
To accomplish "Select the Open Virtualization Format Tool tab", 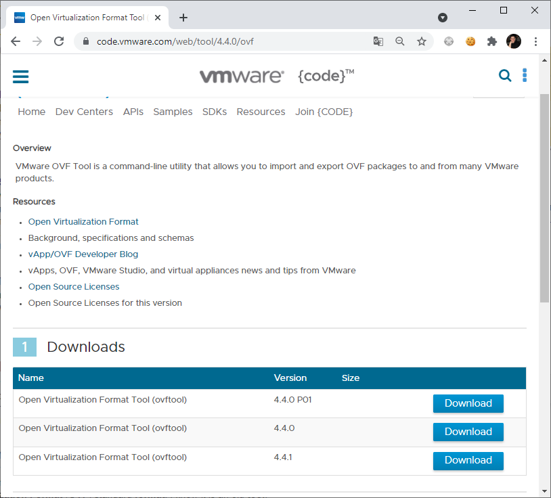I will click(87, 18).
